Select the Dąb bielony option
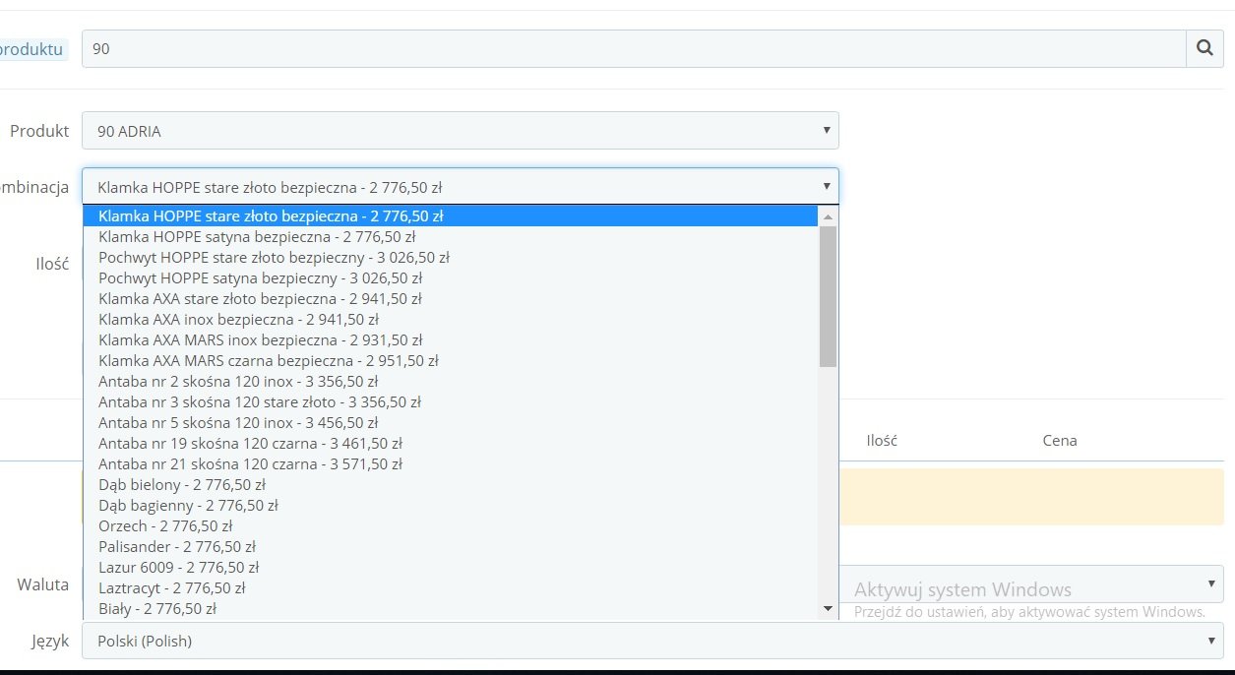The image size is (1235, 675). [x=451, y=484]
